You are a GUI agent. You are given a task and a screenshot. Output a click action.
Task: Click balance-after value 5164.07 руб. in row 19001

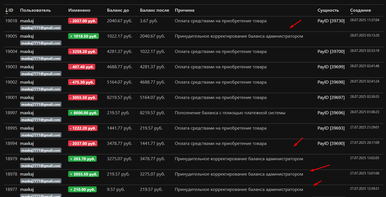pos(153,98)
